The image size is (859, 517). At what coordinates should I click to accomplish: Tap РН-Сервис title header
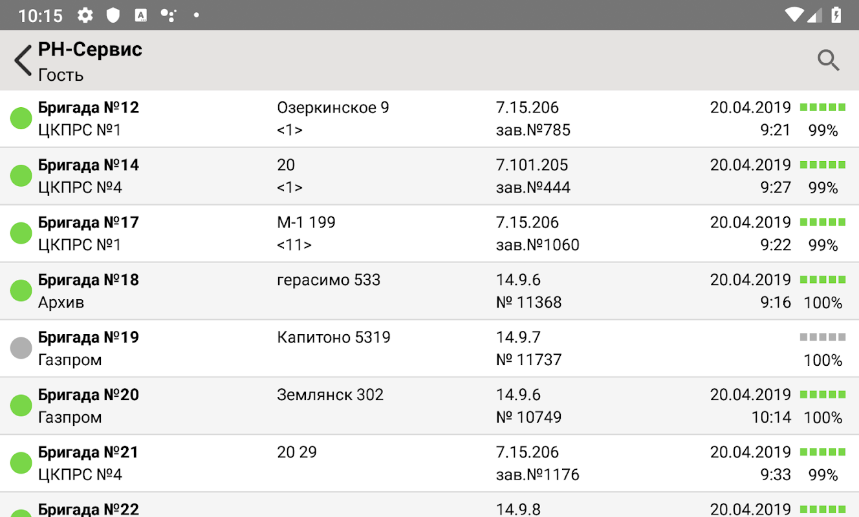(x=90, y=49)
